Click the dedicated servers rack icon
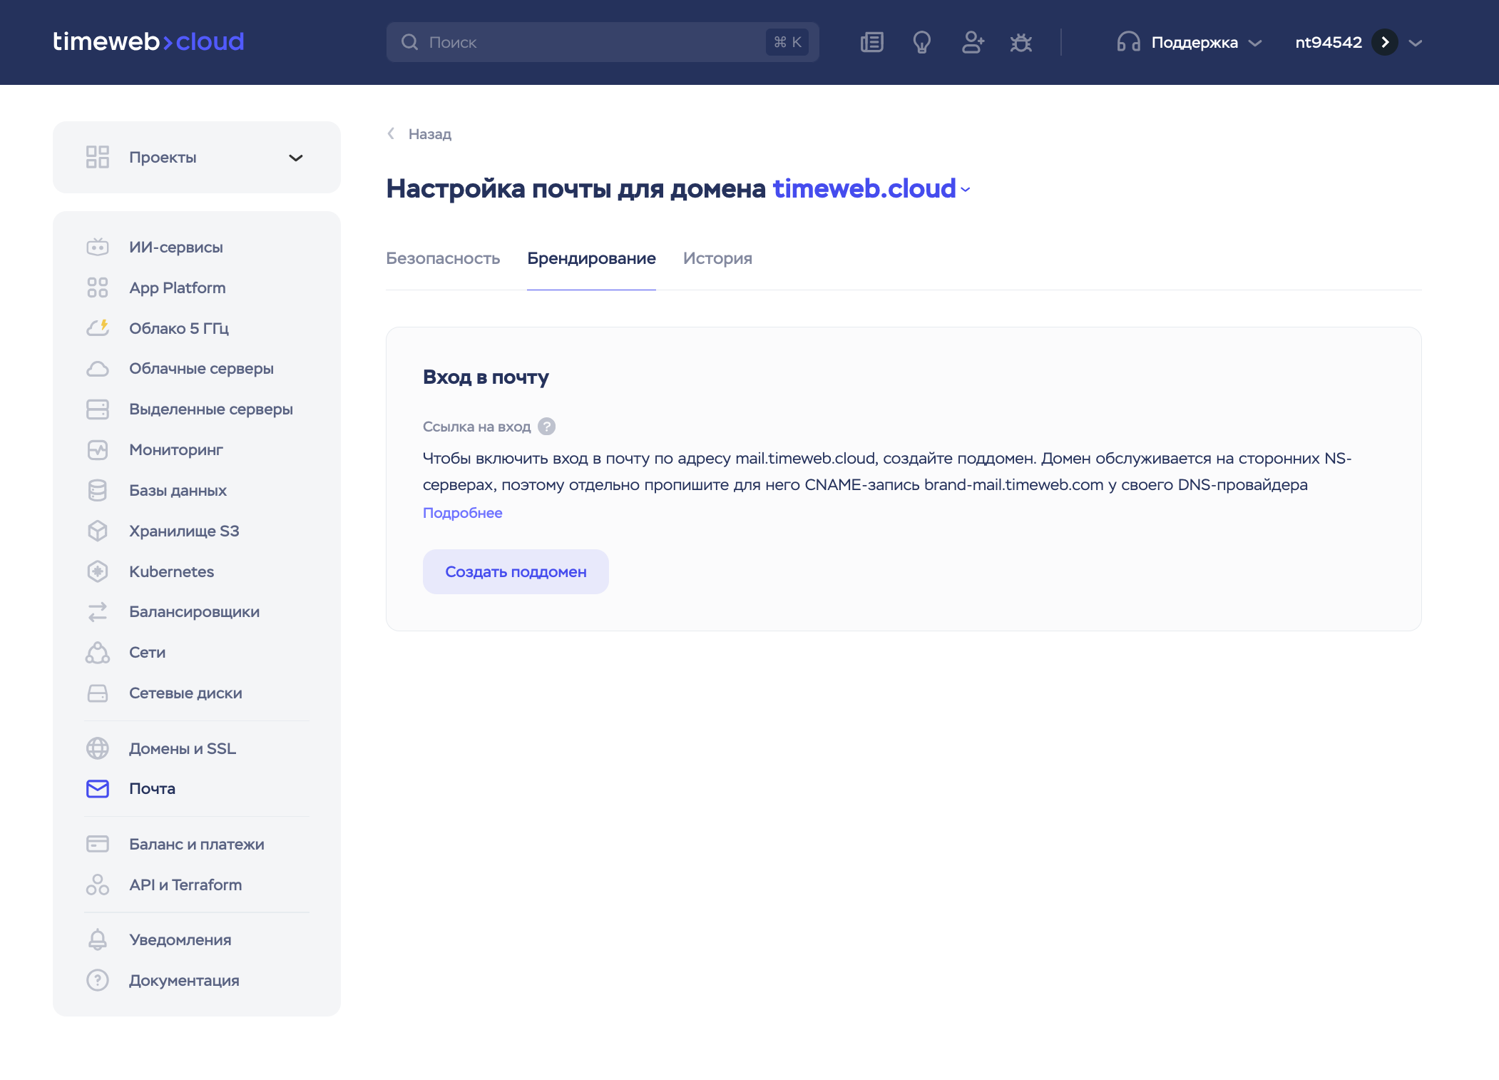Image resolution: width=1499 pixels, height=1080 pixels. click(x=98, y=409)
